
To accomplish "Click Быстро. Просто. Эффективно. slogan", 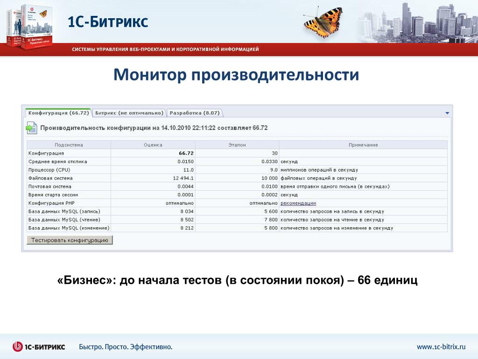I will (126, 347).
